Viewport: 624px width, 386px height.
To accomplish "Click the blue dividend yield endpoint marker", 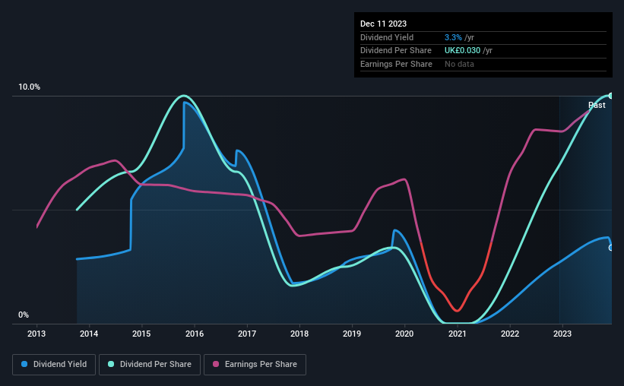I will [x=611, y=248].
